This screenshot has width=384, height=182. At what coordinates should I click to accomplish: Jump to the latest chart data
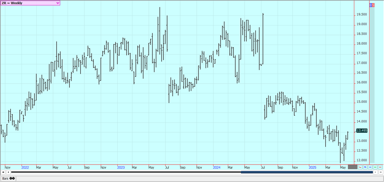[x=381, y=172]
